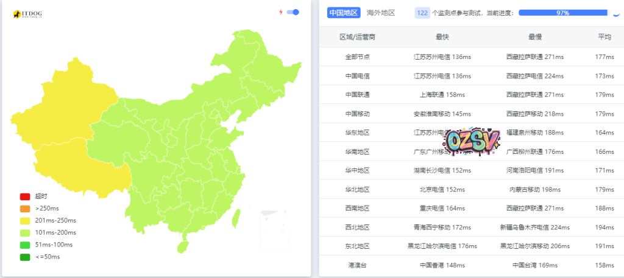Screen dimensions: 624x278
Task: Click the red 超时 legend swatch
Action: point(25,196)
